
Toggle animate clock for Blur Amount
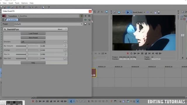coord(65,46)
